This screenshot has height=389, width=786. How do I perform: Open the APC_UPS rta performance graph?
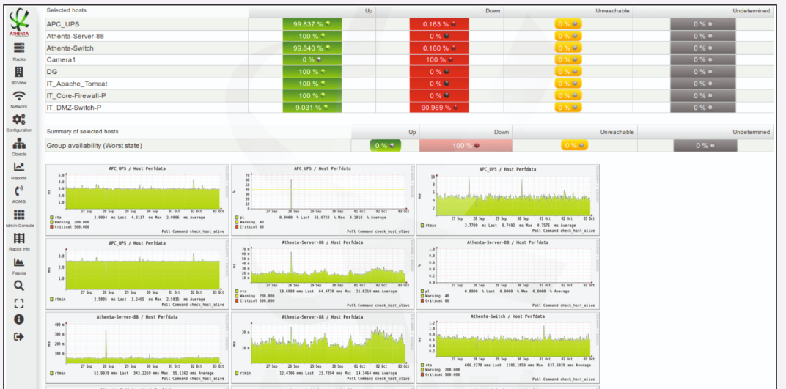(x=137, y=200)
